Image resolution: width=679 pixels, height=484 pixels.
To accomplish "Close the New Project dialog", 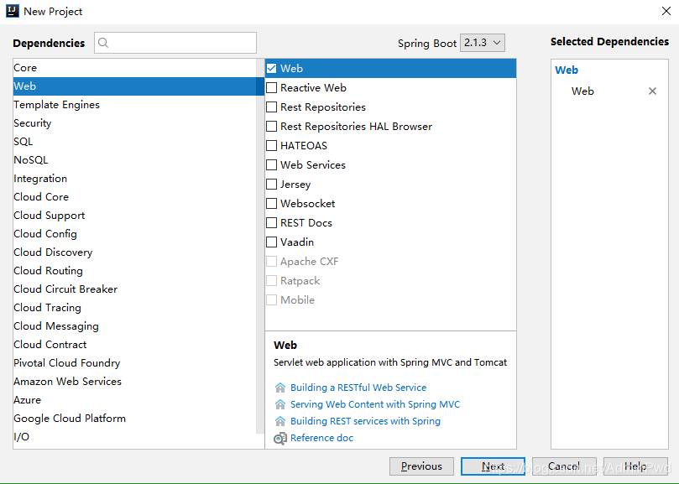I will coord(666,11).
